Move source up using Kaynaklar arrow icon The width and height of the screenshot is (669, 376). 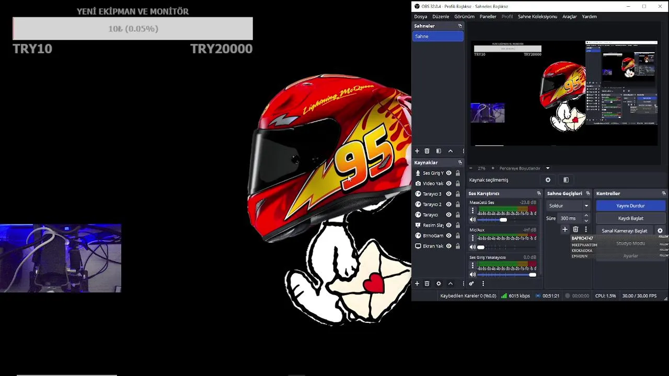coord(451,284)
